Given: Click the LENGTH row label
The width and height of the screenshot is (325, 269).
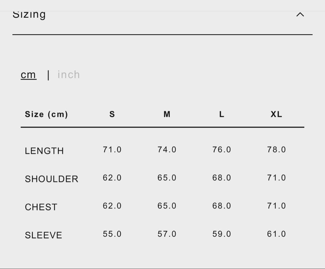Looking at the screenshot, I should tap(44, 151).
